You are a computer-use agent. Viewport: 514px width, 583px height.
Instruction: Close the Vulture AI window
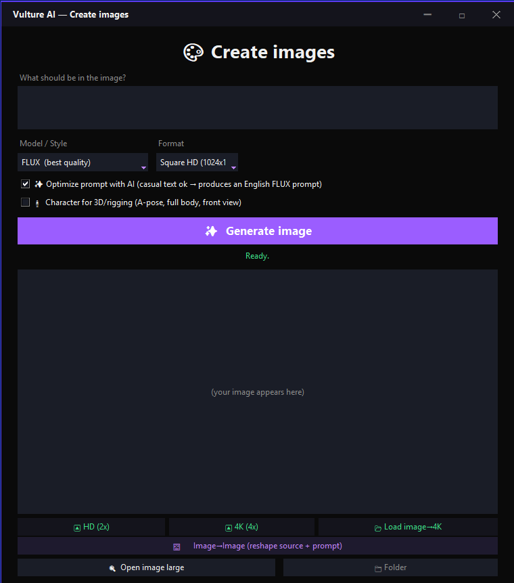(496, 15)
